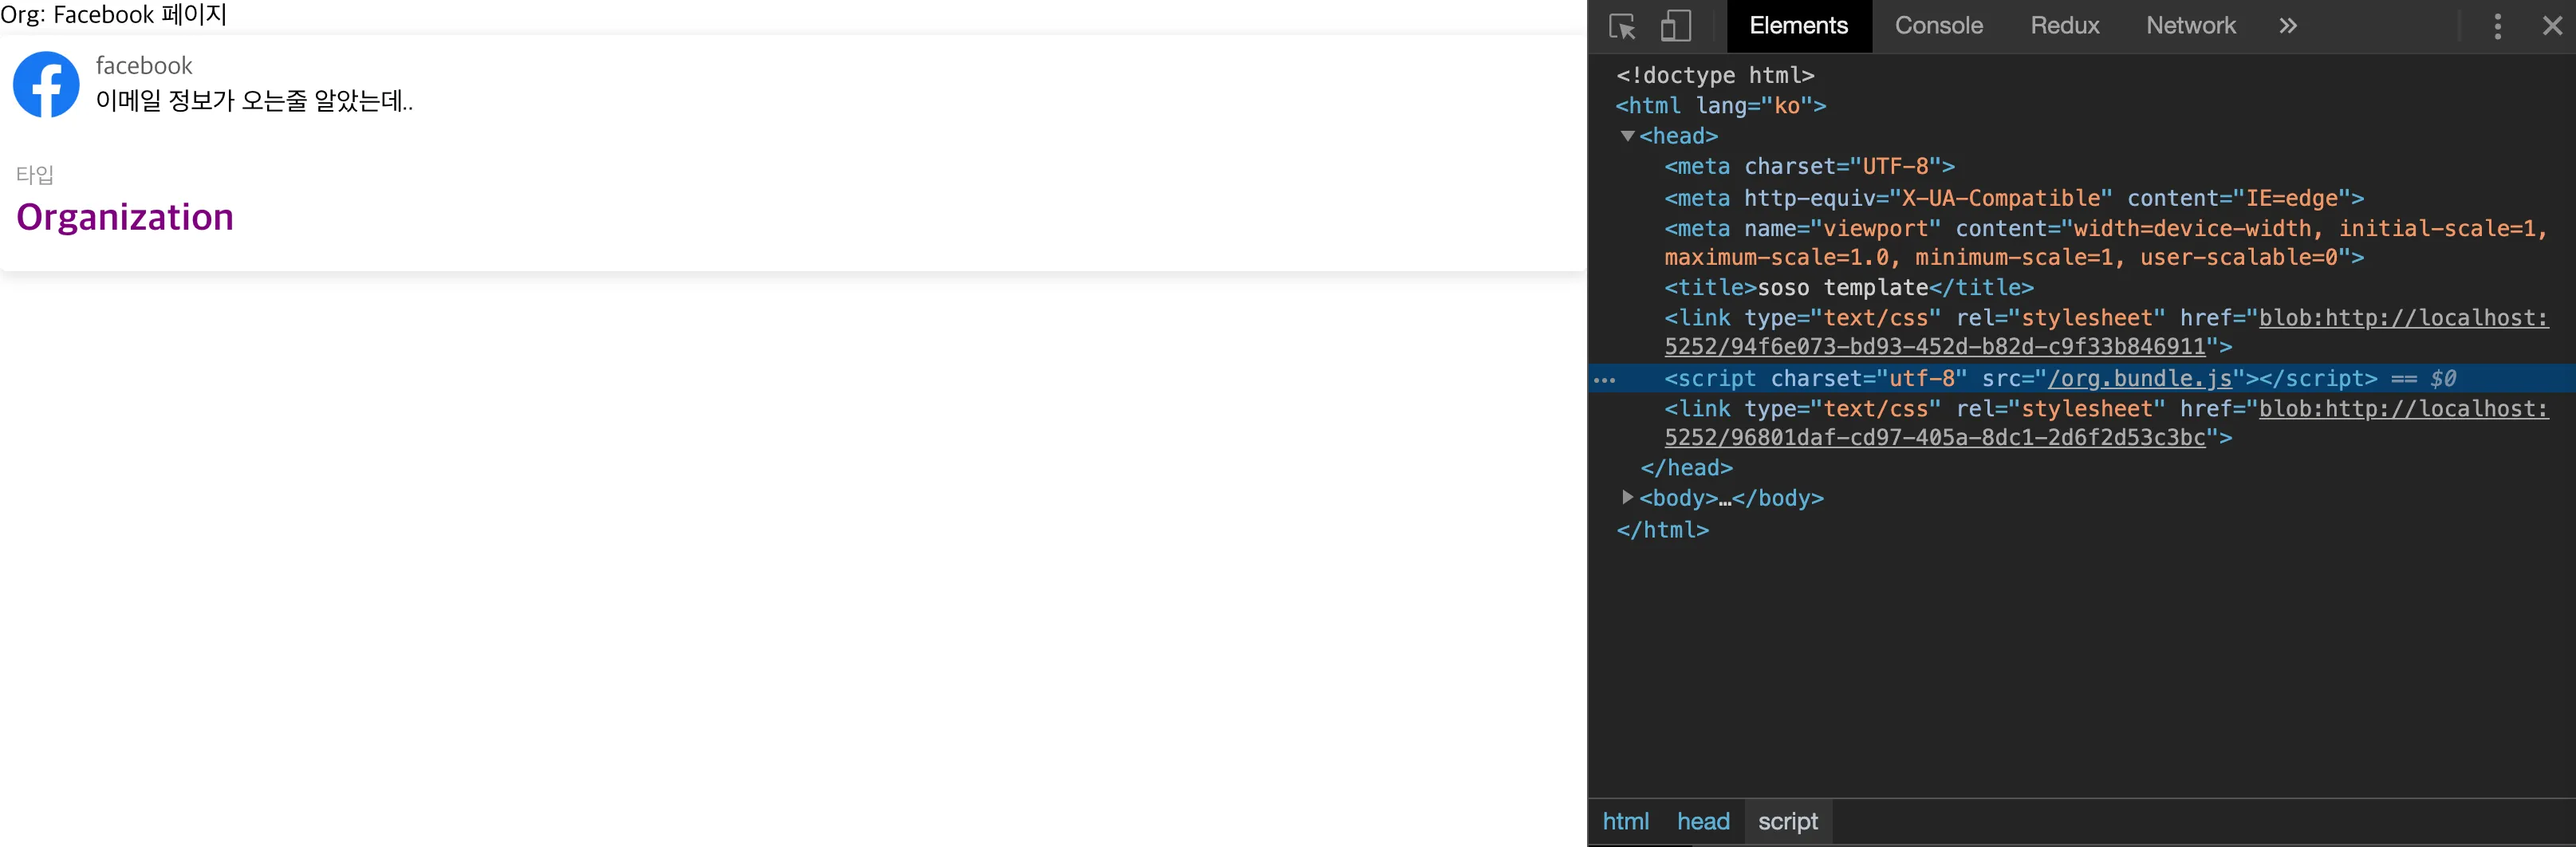Select the title soso template node
This screenshot has height=847, width=2576.
[x=1849, y=288]
